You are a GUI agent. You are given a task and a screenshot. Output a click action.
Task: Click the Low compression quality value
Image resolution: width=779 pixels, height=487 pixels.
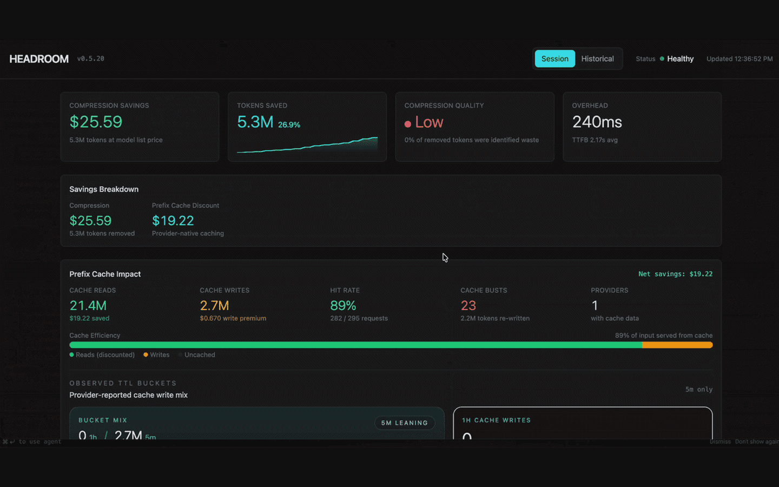[429, 122]
